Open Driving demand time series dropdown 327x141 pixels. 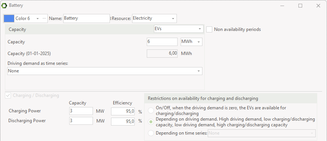tap(105, 71)
